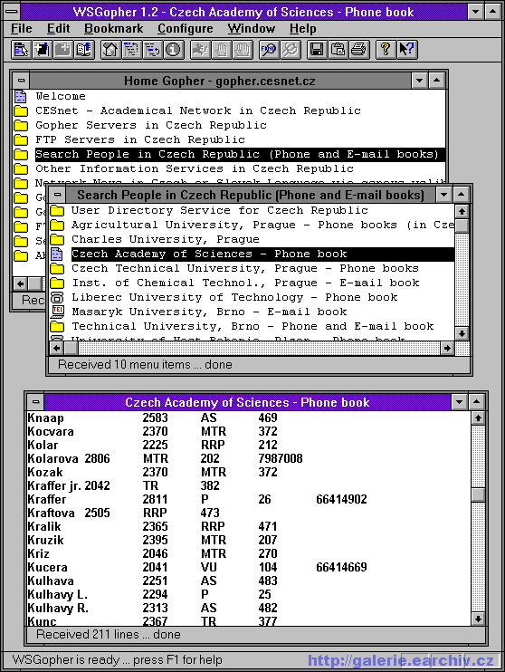Select Agricultural University, Prague phone books entry
Viewport: 505px width, 672px height.
(262, 225)
